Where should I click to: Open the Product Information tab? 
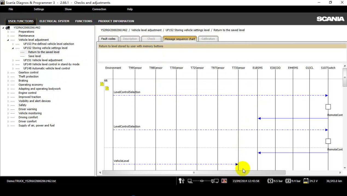[116, 21]
